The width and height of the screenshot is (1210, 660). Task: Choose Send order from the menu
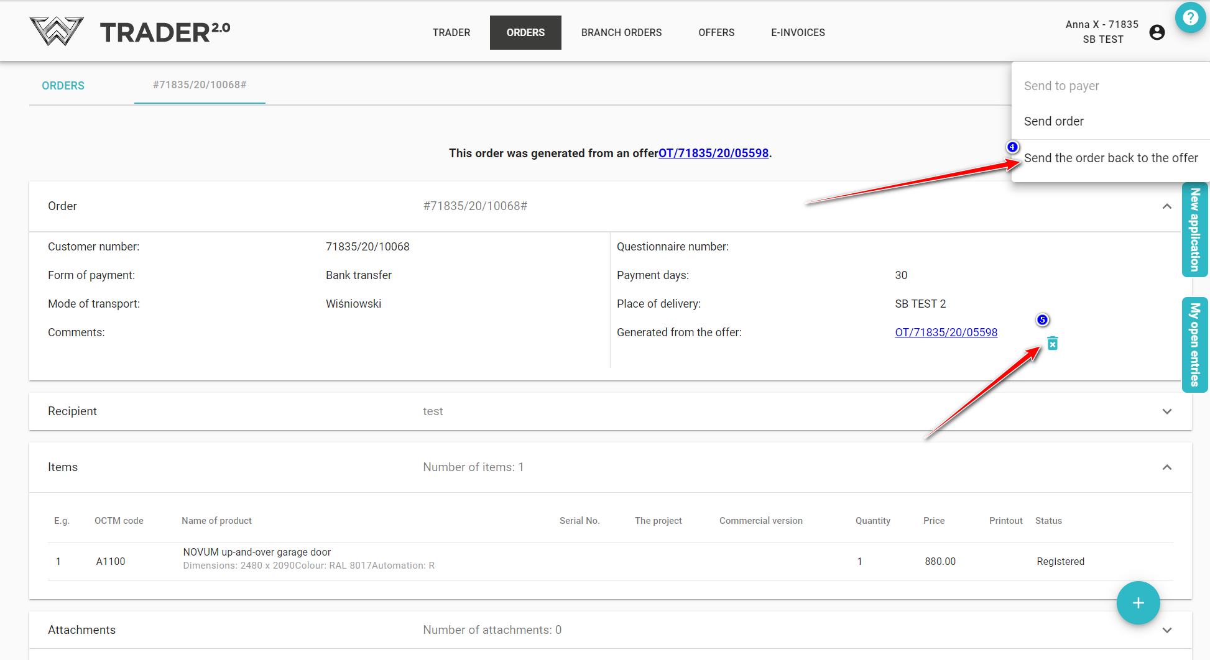click(1053, 121)
